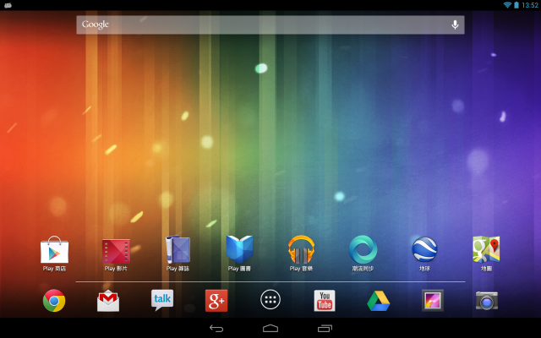Open the Recent apps overview button
Viewport: 541px width, 338px height.
click(x=325, y=329)
